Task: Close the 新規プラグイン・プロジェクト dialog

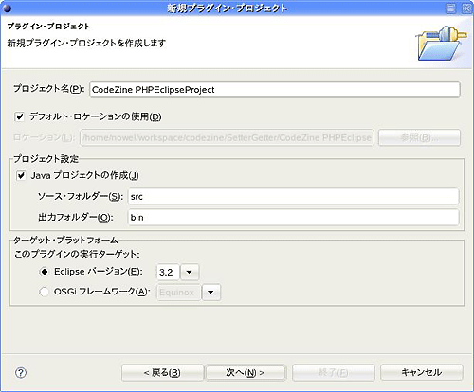Action: coord(466,9)
